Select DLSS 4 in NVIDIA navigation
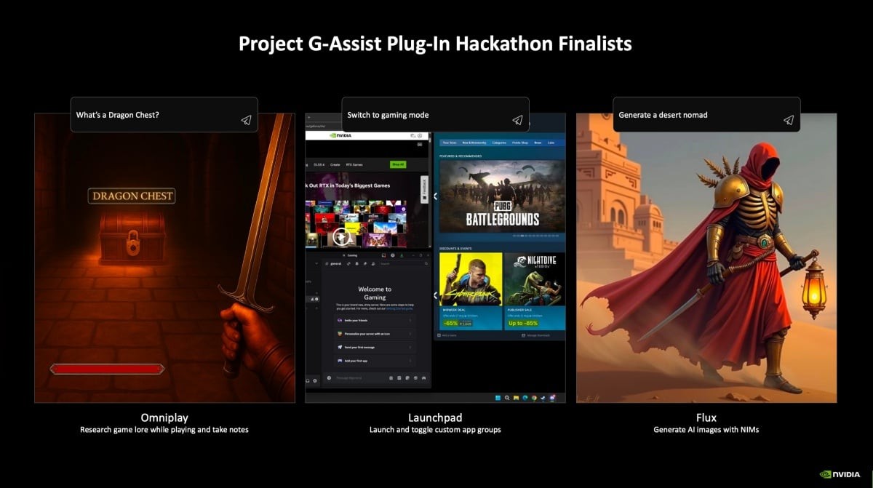This screenshot has height=488, width=873. 319,164
